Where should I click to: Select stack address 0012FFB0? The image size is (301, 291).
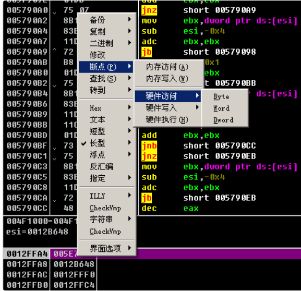(27, 285)
